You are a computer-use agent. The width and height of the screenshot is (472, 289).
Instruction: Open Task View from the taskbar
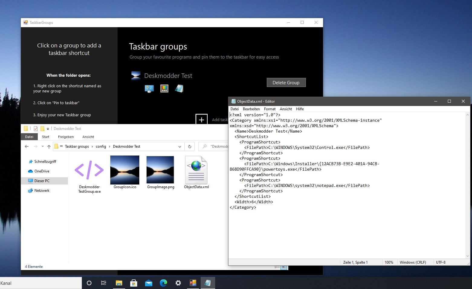click(x=104, y=283)
